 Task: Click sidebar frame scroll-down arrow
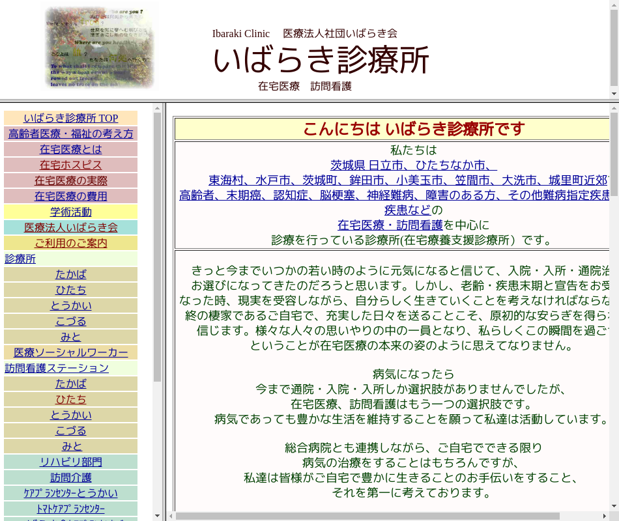[x=157, y=516]
